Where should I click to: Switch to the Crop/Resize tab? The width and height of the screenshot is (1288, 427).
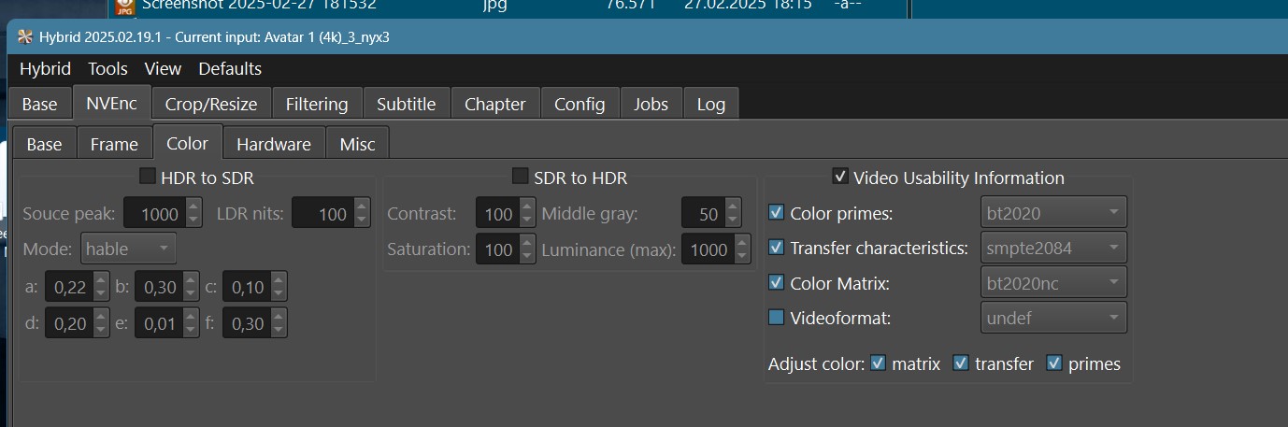point(211,104)
